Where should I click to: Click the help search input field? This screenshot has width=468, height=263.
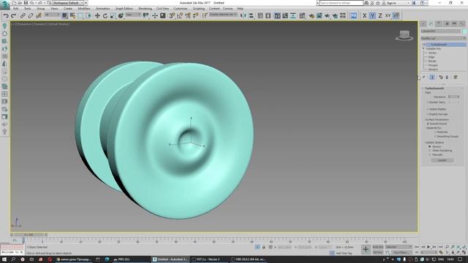pos(341,3)
